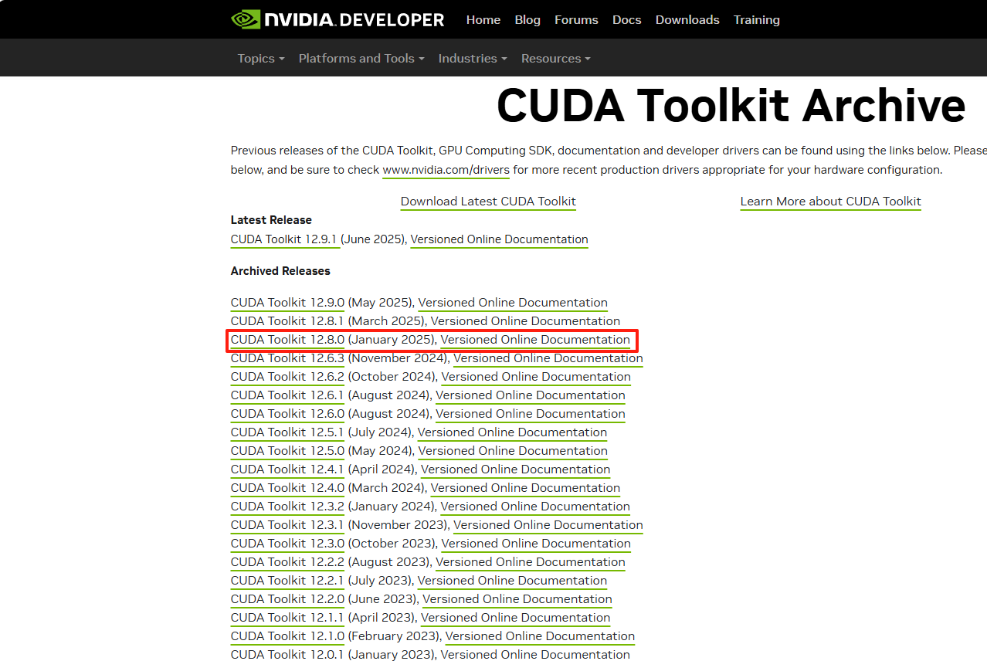Viewport: 987px width, 661px height.
Task: Open CUDA Toolkit 12.6.3 link
Action: [287, 358]
